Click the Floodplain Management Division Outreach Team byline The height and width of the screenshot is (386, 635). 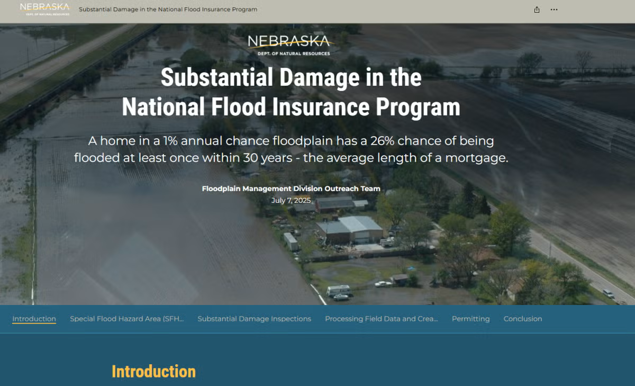tap(291, 188)
